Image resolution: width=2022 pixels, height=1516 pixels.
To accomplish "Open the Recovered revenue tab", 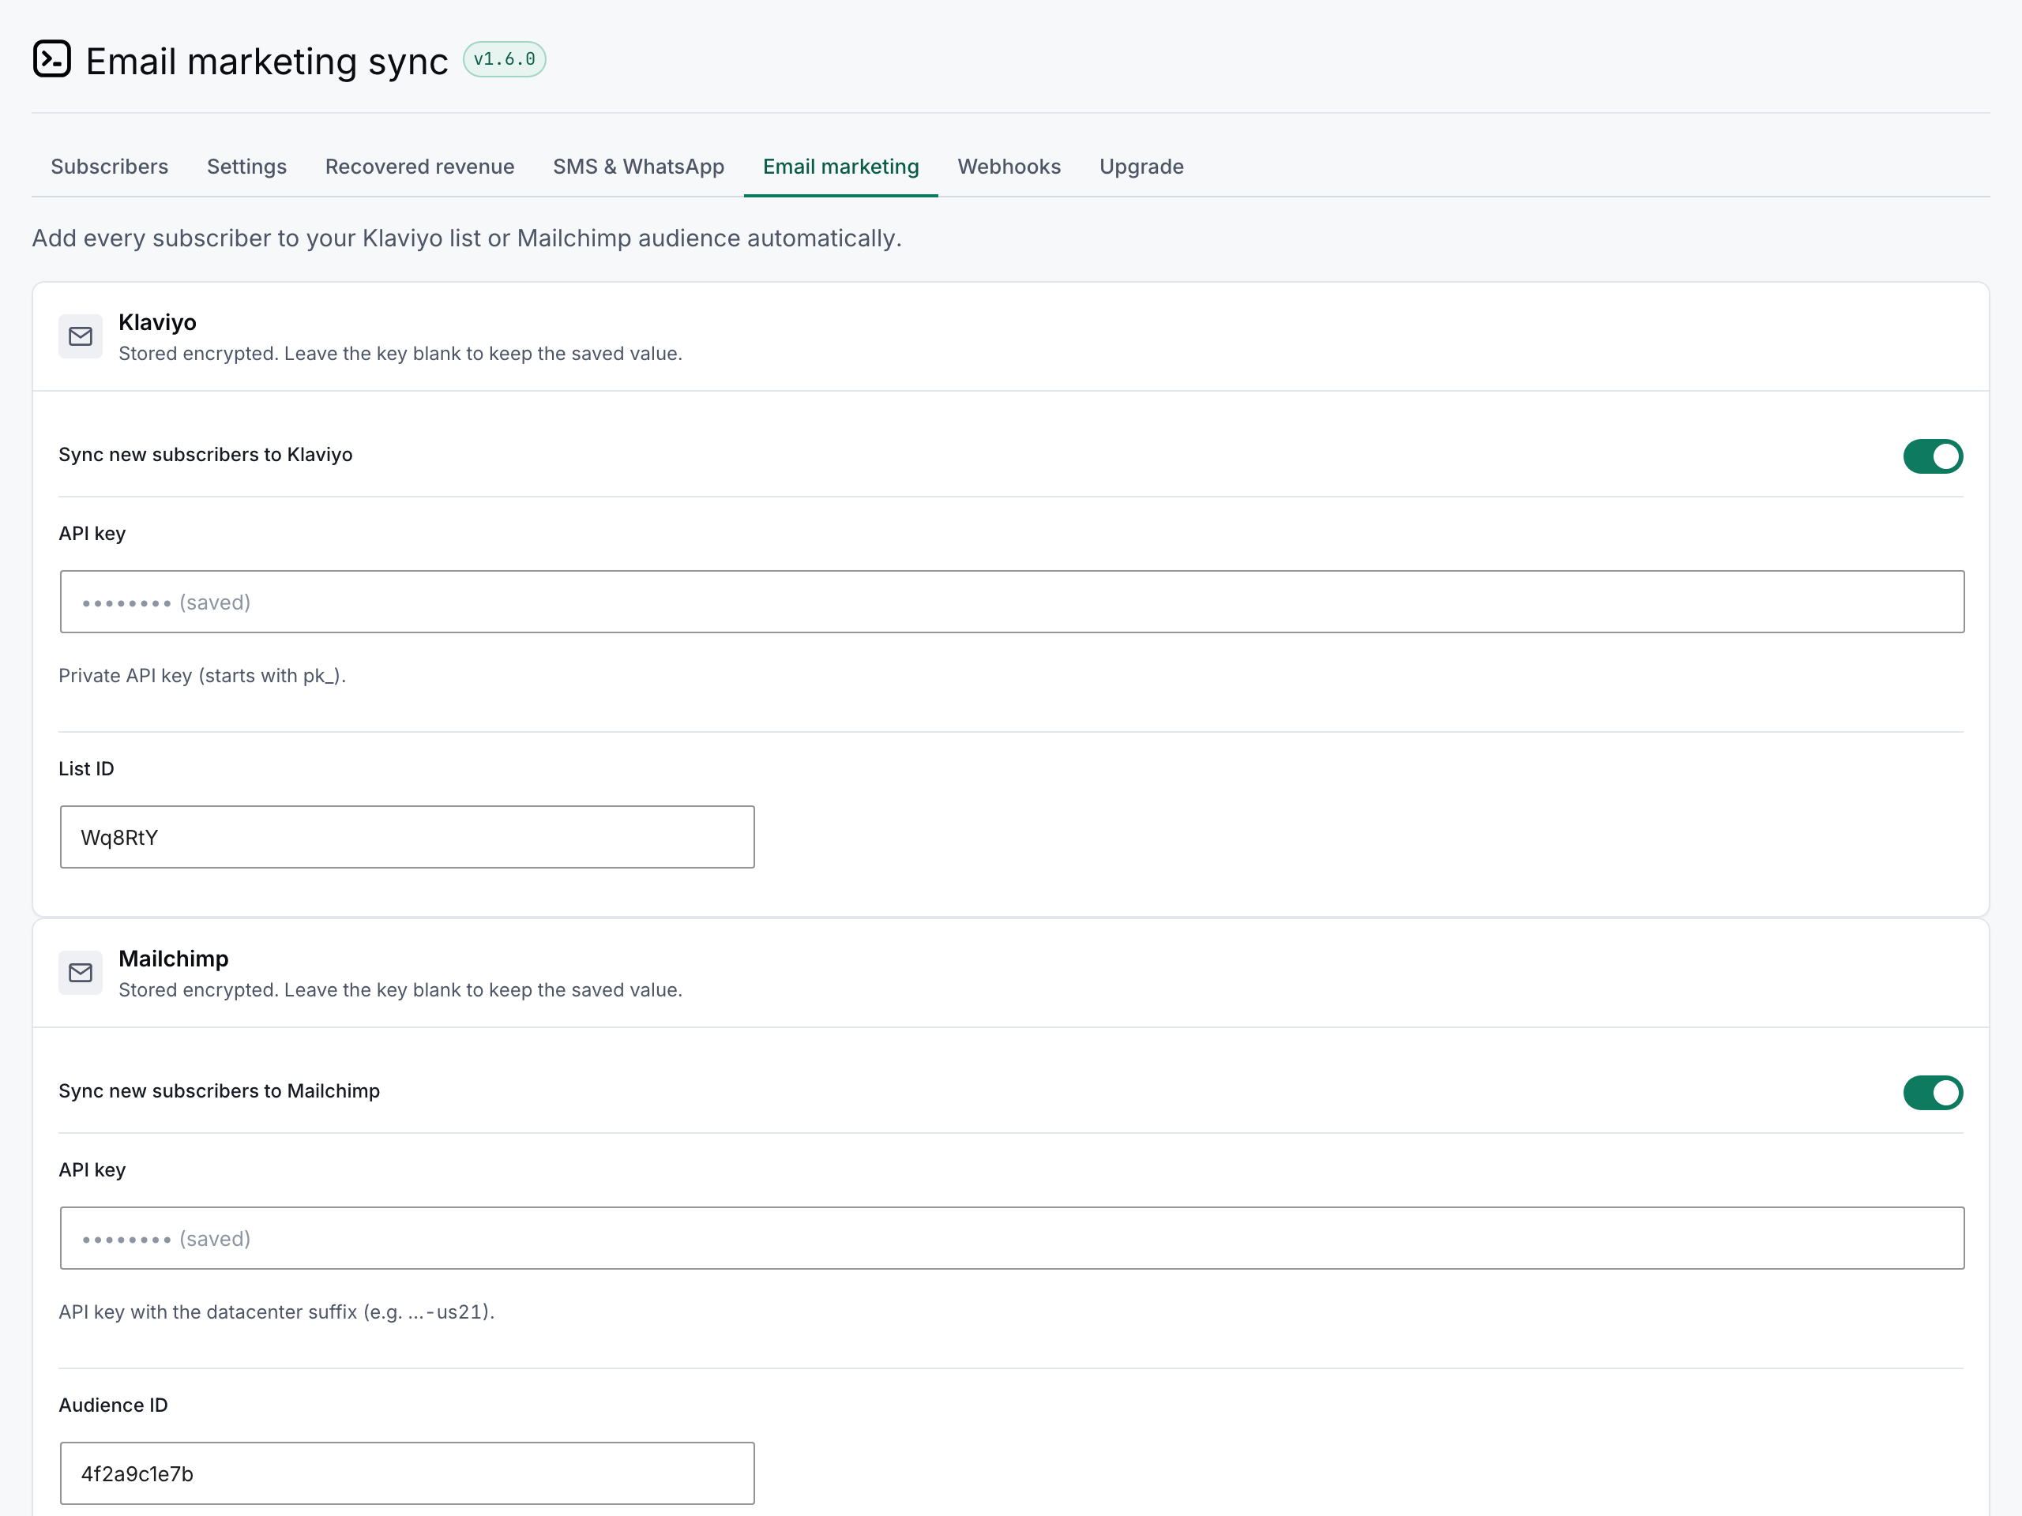I will click(419, 167).
